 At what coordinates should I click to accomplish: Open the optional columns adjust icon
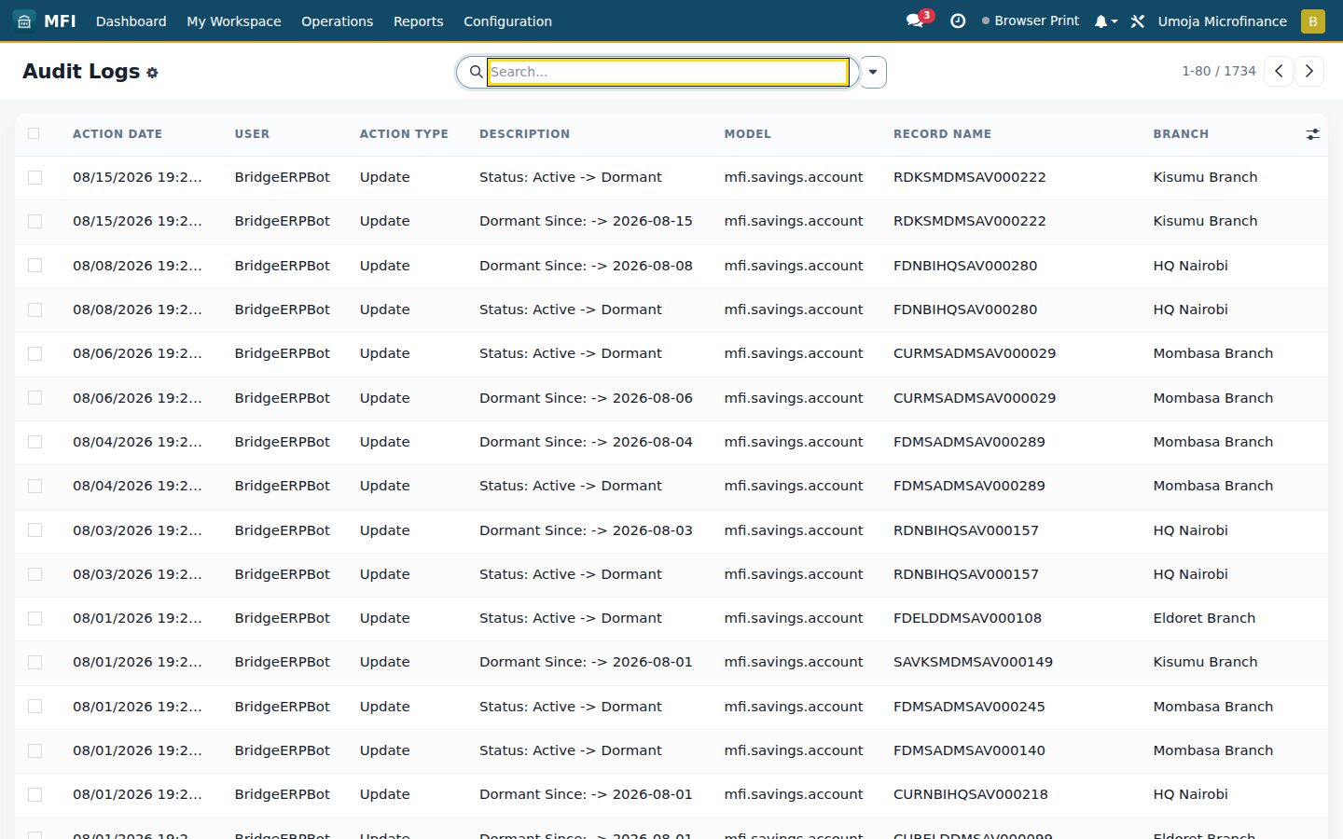[1312, 134]
